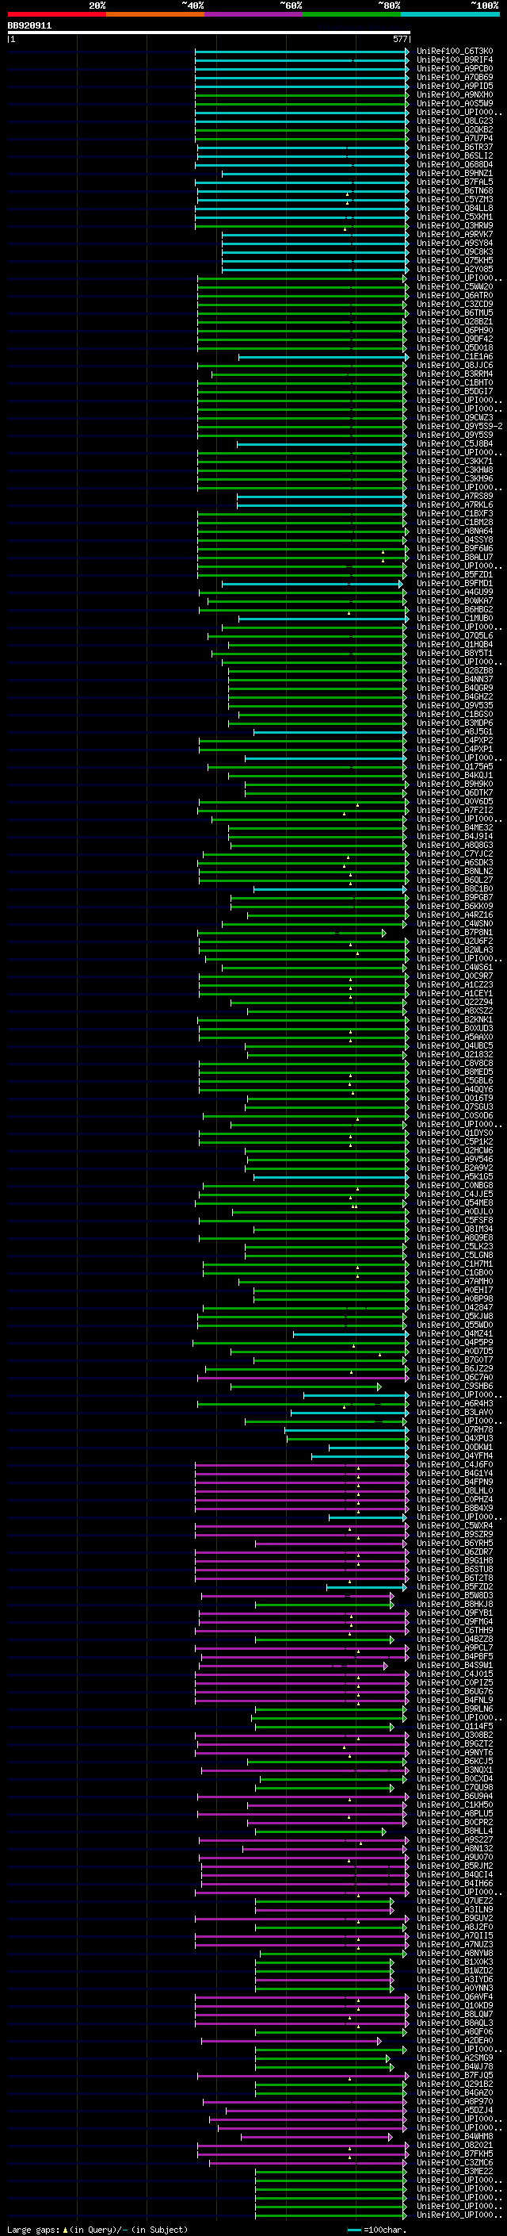This screenshot has height=2236, width=507.
Task: Click the UniRef100_B5FZD2 label
Action: 455,1586
